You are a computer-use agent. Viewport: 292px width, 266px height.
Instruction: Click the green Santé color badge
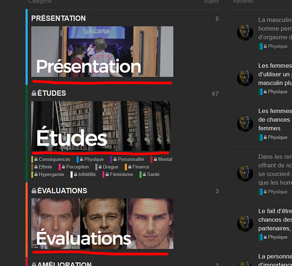(x=140, y=174)
